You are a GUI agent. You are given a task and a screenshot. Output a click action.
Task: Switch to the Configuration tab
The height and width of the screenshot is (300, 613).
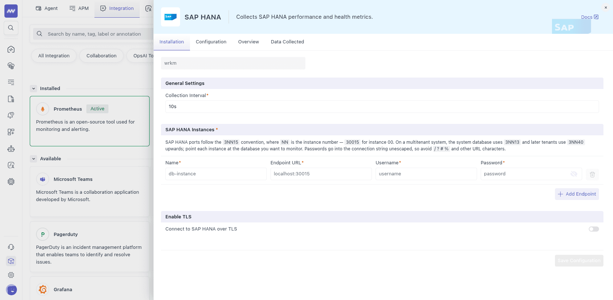click(x=211, y=42)
